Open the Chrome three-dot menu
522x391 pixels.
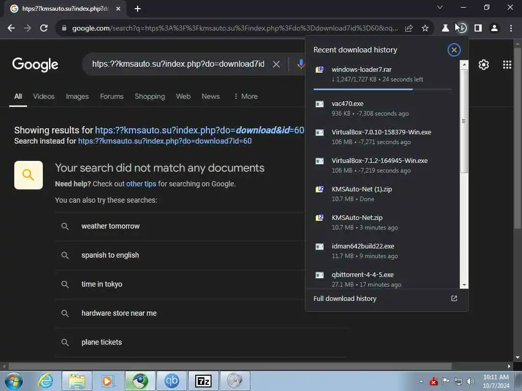(511, 29)
